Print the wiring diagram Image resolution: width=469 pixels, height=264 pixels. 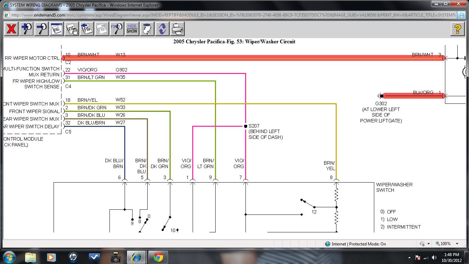click(x=177, y=29)
